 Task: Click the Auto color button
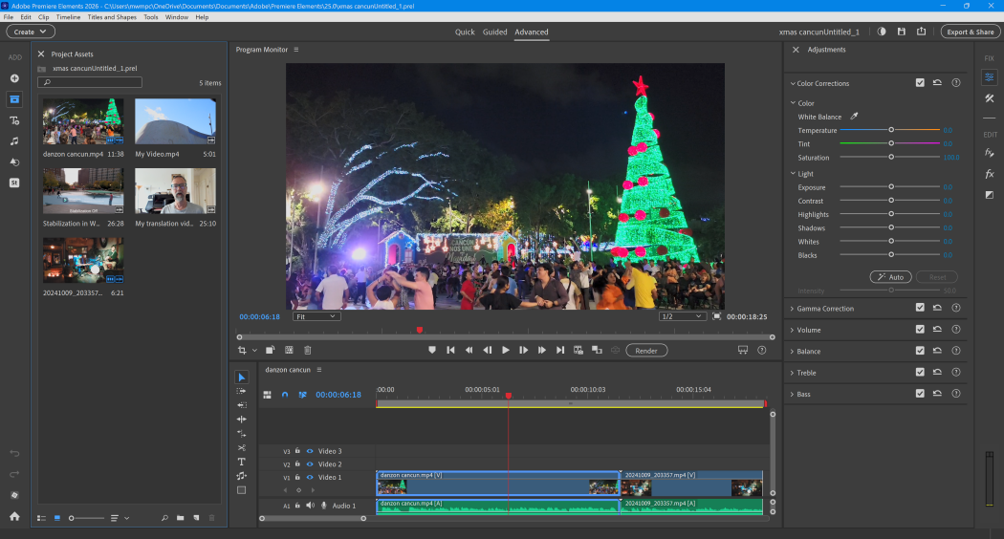pos(890,277)
